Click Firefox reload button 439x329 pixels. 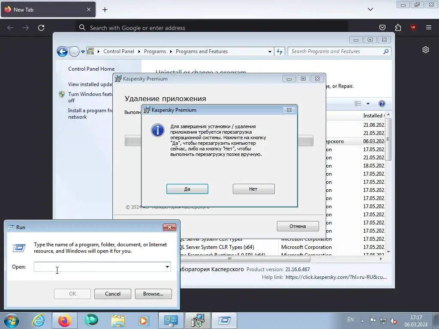pyautogui.click(x=41, y=28)
